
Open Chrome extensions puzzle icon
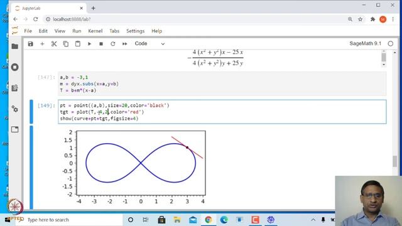coord(372,19)
